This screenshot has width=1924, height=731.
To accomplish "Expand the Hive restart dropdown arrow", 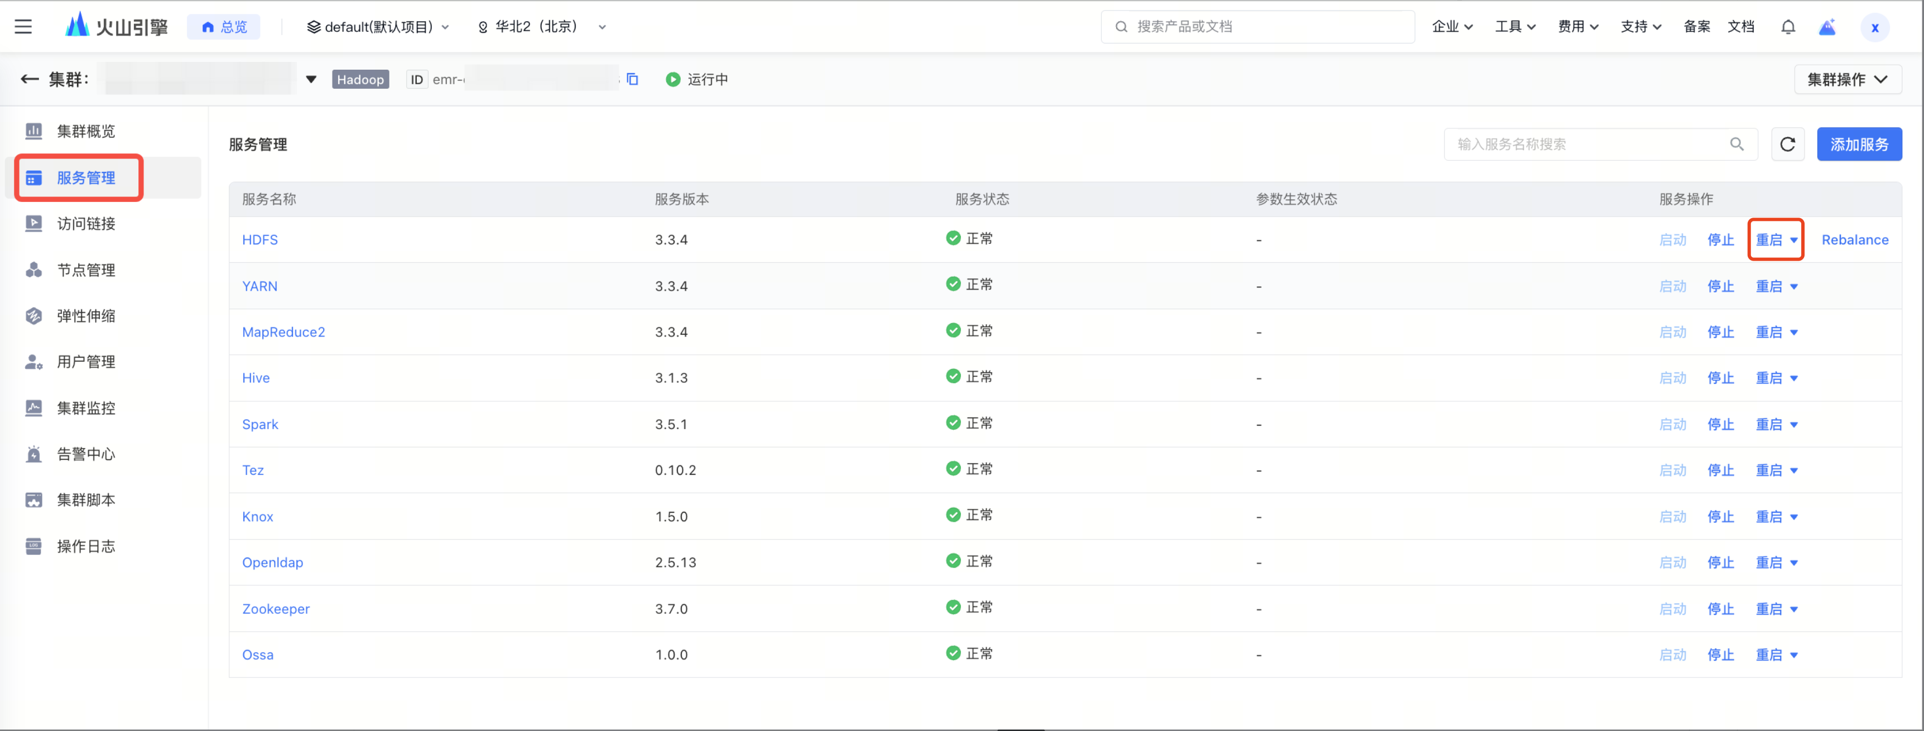I will pyautogui.click(x=1793, y=378).
